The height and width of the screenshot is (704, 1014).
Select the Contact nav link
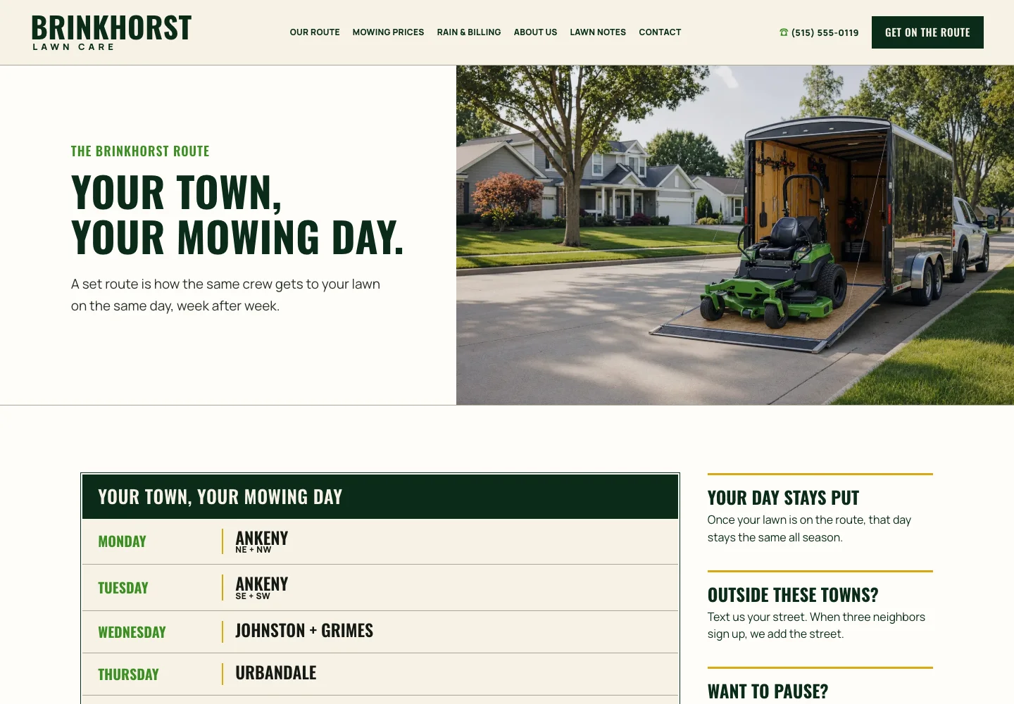point(660,32)
